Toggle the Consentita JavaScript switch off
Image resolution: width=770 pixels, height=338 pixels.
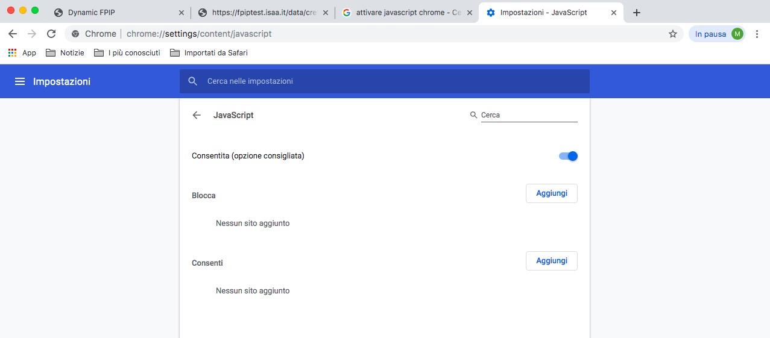tap(568, 156)
